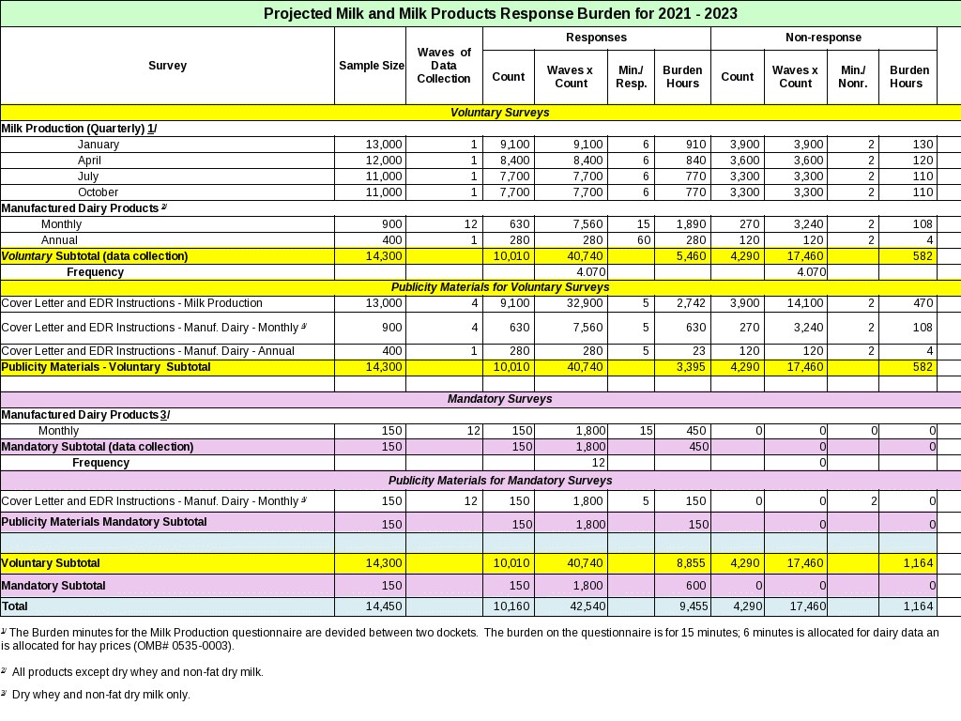The image size is (961, 721).
Task: Select the 9,455 total burden hours cell
Action: [682, 607]
